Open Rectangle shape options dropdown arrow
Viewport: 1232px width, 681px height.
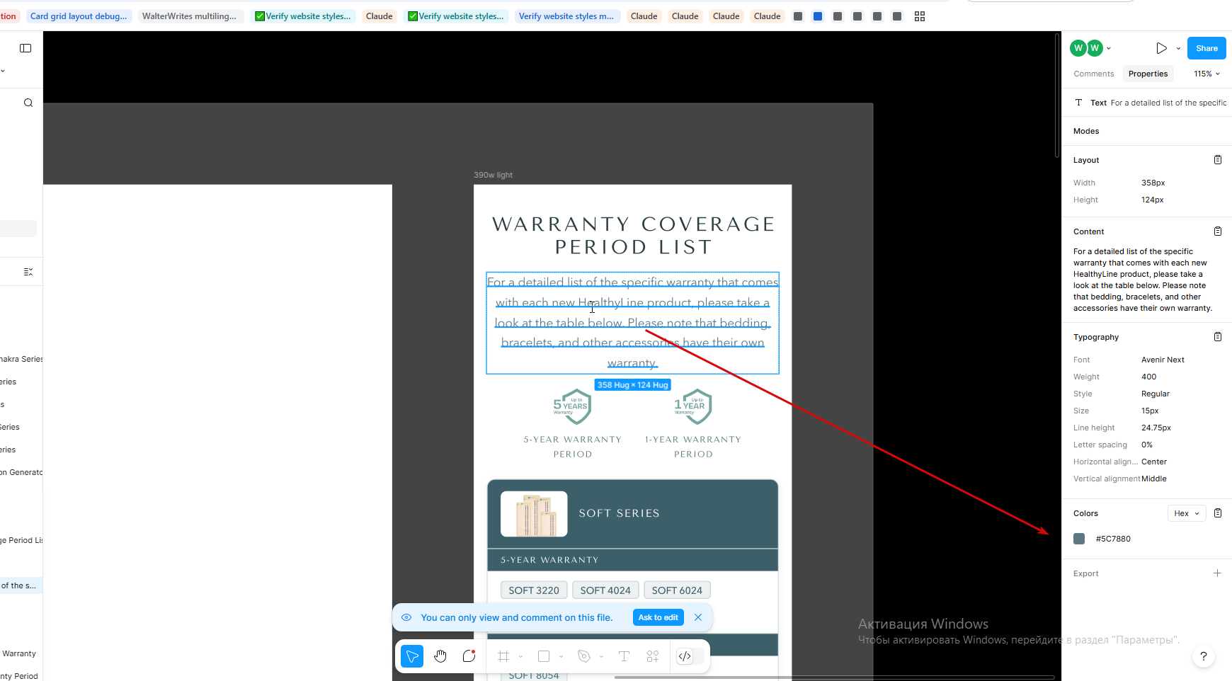tap(561, 657)
